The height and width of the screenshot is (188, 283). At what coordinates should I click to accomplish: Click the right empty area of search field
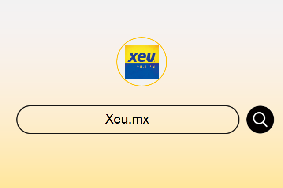pyautogui.click(x=194, y=120)
